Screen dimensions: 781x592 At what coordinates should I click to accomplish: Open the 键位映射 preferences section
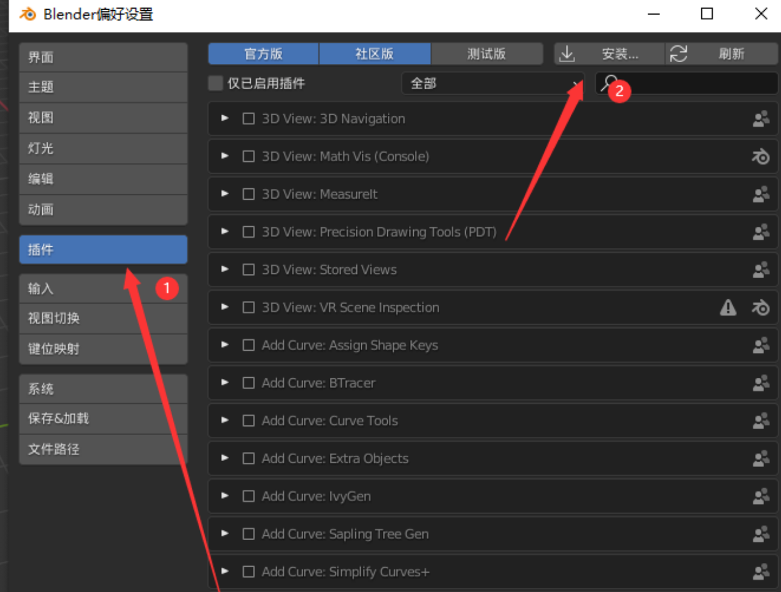coord(103,349)
